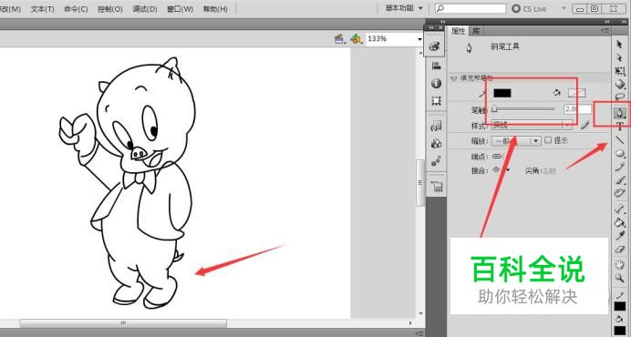Open the 帮助(H) menu
This screenshot has height=337, width=631.
pyautogui.click(x=215, y=9)
